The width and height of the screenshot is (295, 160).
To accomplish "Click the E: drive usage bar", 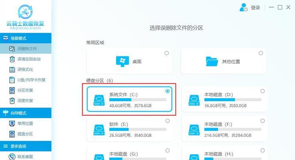I will pyautogui.click(x=138, y=129).
